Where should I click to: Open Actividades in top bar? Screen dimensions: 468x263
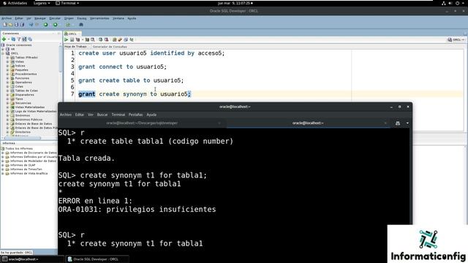click(15, 3)
